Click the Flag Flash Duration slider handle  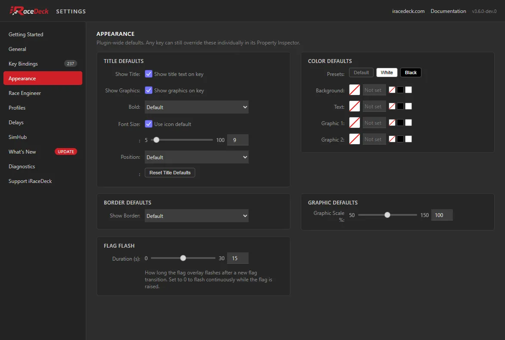(183, 258)
